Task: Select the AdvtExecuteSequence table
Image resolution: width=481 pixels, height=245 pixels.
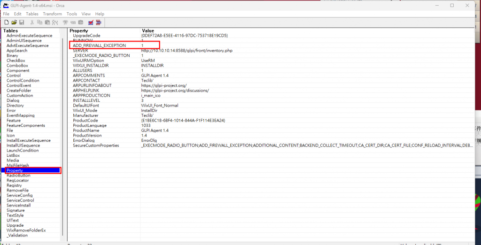Action: 28,46
